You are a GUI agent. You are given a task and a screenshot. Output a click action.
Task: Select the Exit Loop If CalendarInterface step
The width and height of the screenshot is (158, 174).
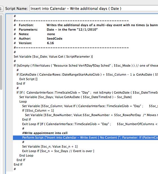coord(90,124)
